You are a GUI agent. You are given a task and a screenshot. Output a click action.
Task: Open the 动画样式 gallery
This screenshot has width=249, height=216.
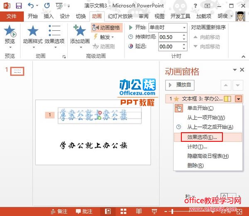point(33,37)
